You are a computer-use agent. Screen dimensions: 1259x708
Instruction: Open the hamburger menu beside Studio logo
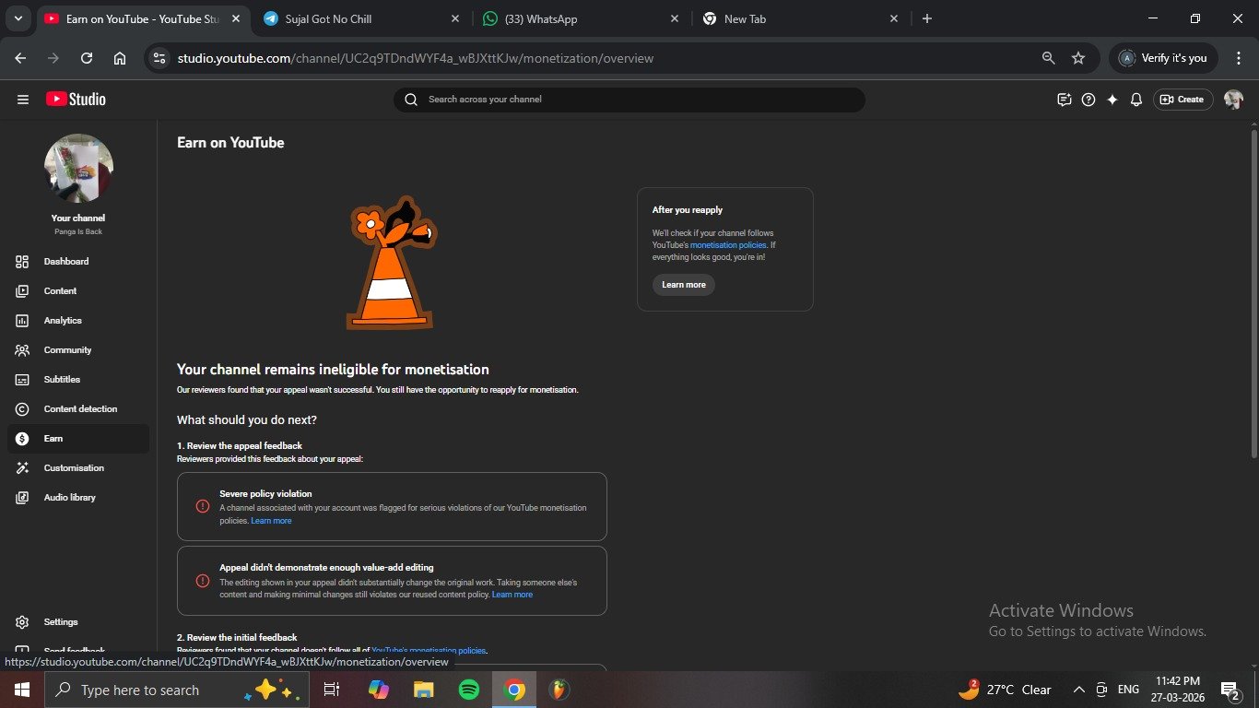click(23, 100)
